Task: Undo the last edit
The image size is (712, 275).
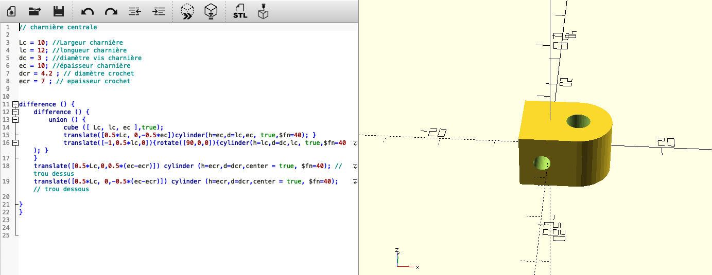Action: (x=87, y=11)
